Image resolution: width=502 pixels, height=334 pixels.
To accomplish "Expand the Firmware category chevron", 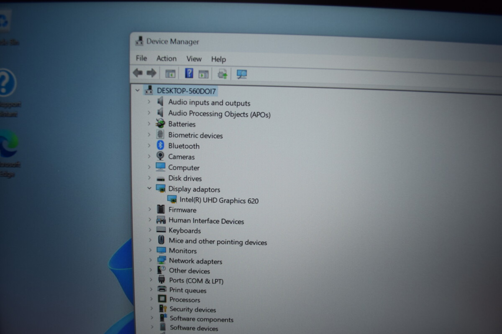I will 149,209.
